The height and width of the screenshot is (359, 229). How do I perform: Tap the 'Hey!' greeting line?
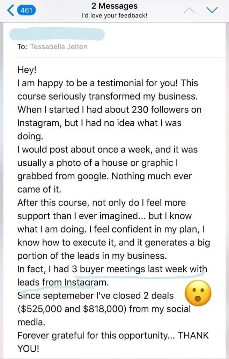pos(27,70)
